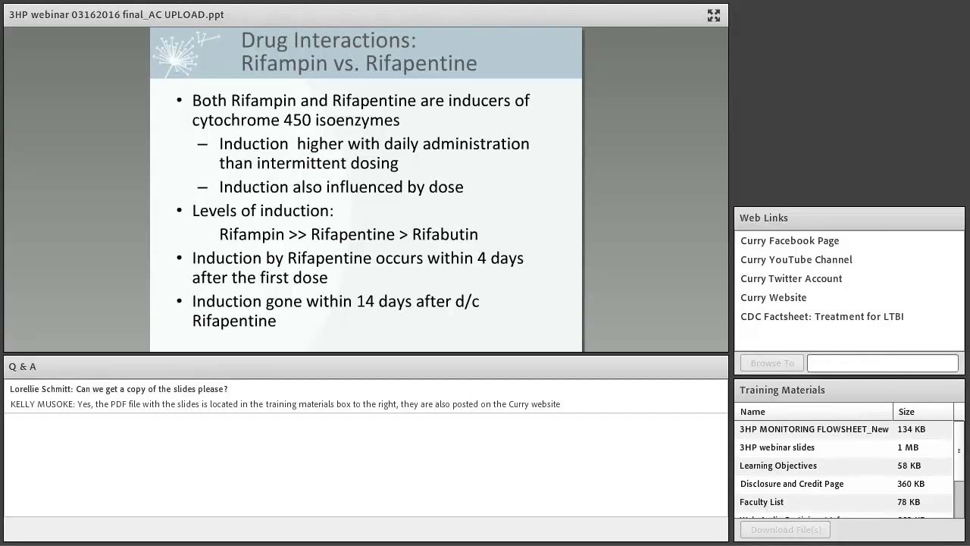Select CDC Factsheet: Treatment for LTBI link

pyautogui.click(x=821, y=316)
